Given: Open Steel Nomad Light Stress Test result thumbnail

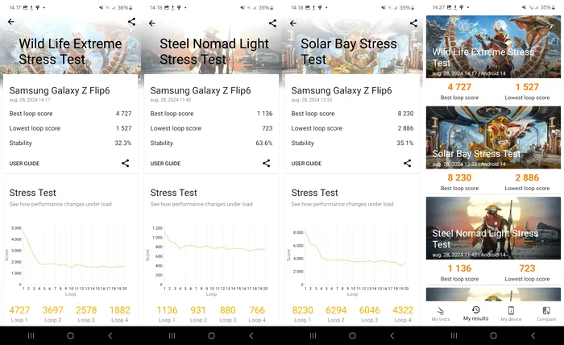Looking at the screenshot, I should 493,228.
